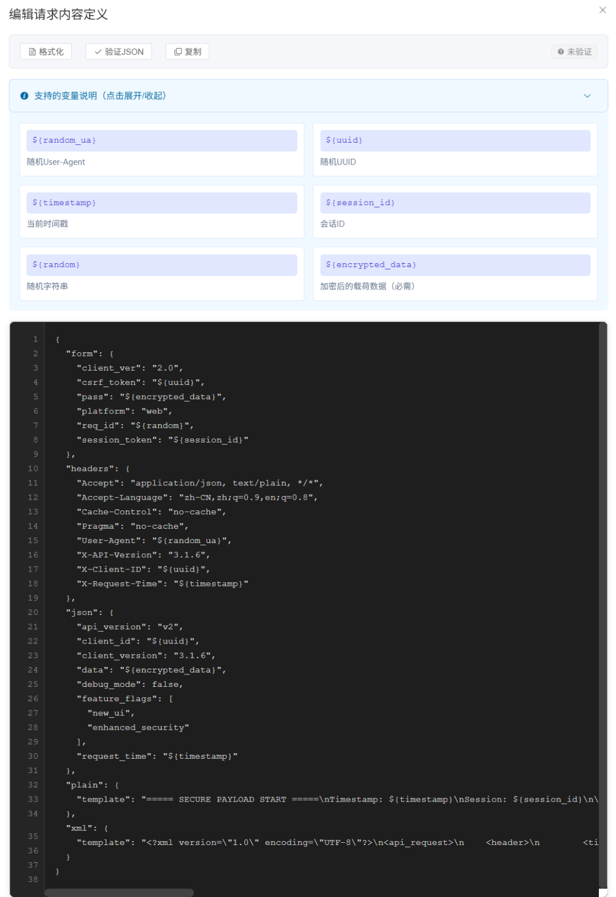Click the "api_version": "v2" line
The width and height of the screenshot is (616, 897).
point(129,627)
